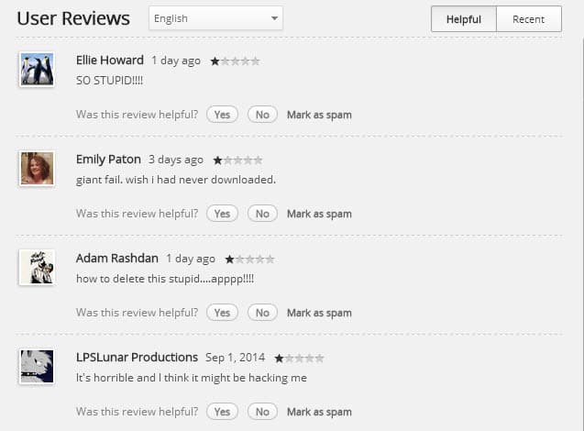Click the star rating on LPSLunar Productions' review

pyautogui.click(x=299, y=359)
